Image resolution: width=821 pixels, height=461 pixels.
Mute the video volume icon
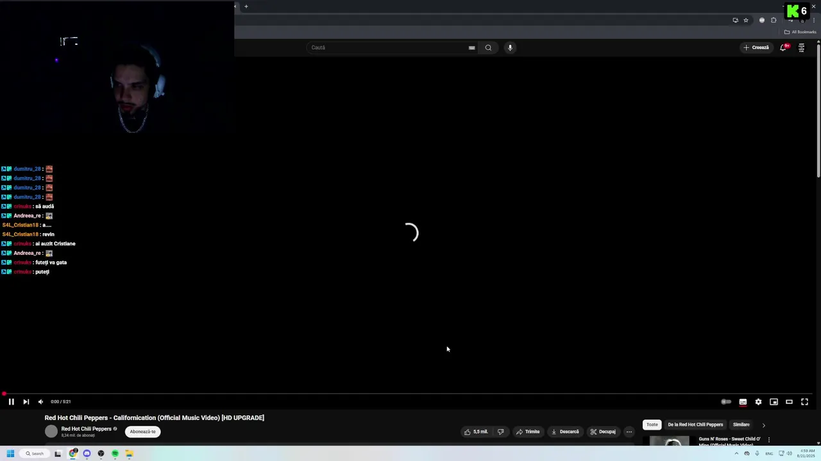[x=40, y=401]
